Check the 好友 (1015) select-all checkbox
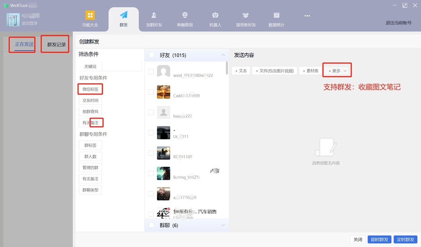Screen dimensions: 421x247 (152, 55)
